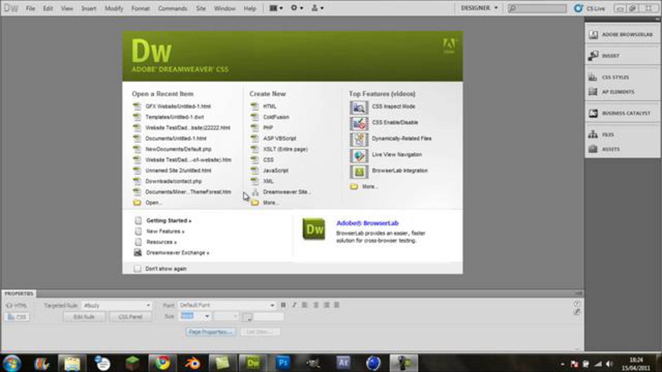The height and width of the screenshot is (372, 662).
Task: Open the Business Catalyst panel icon
Action: coord(593,113)
